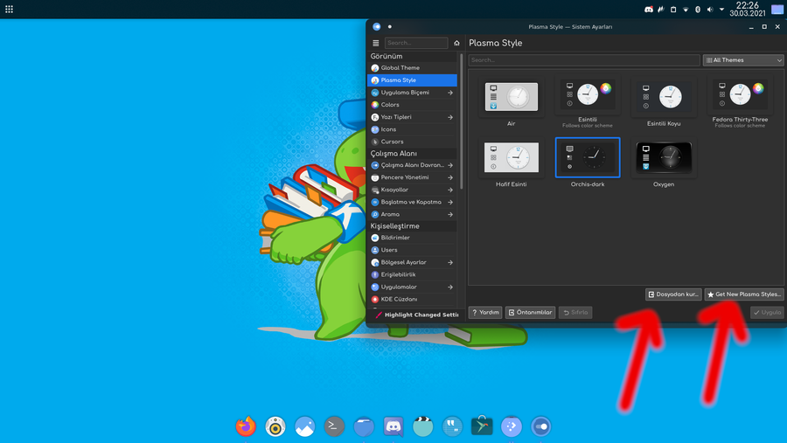Open Colors settings in the sidebar
The height and width of the screenshot is (443, 787).
click(x=390, y=105)
